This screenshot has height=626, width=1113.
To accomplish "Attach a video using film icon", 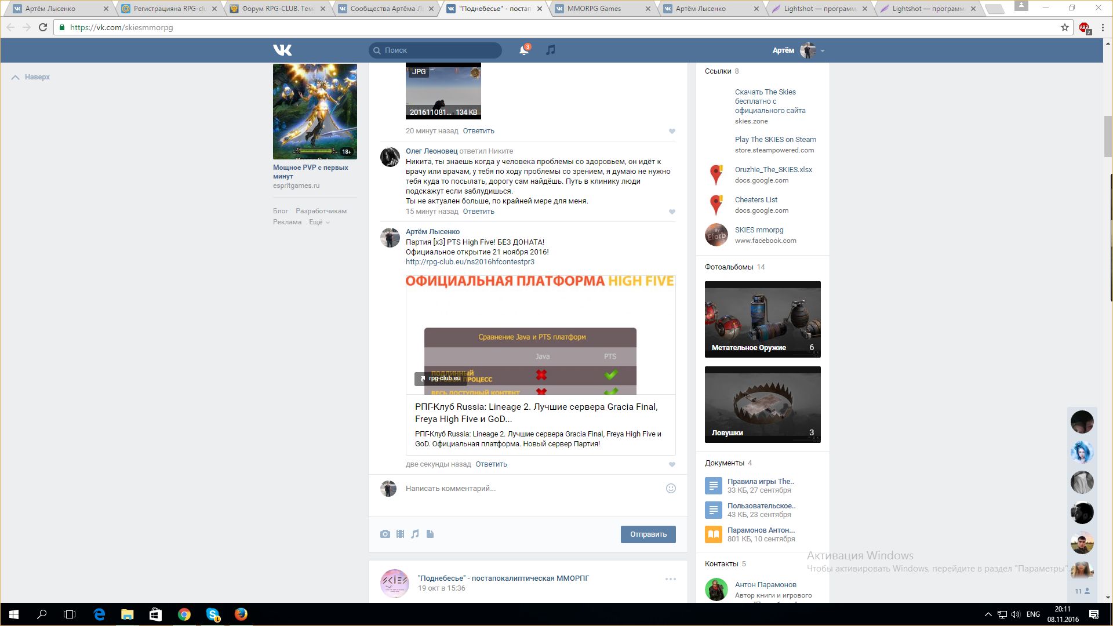I will point(400,534).
